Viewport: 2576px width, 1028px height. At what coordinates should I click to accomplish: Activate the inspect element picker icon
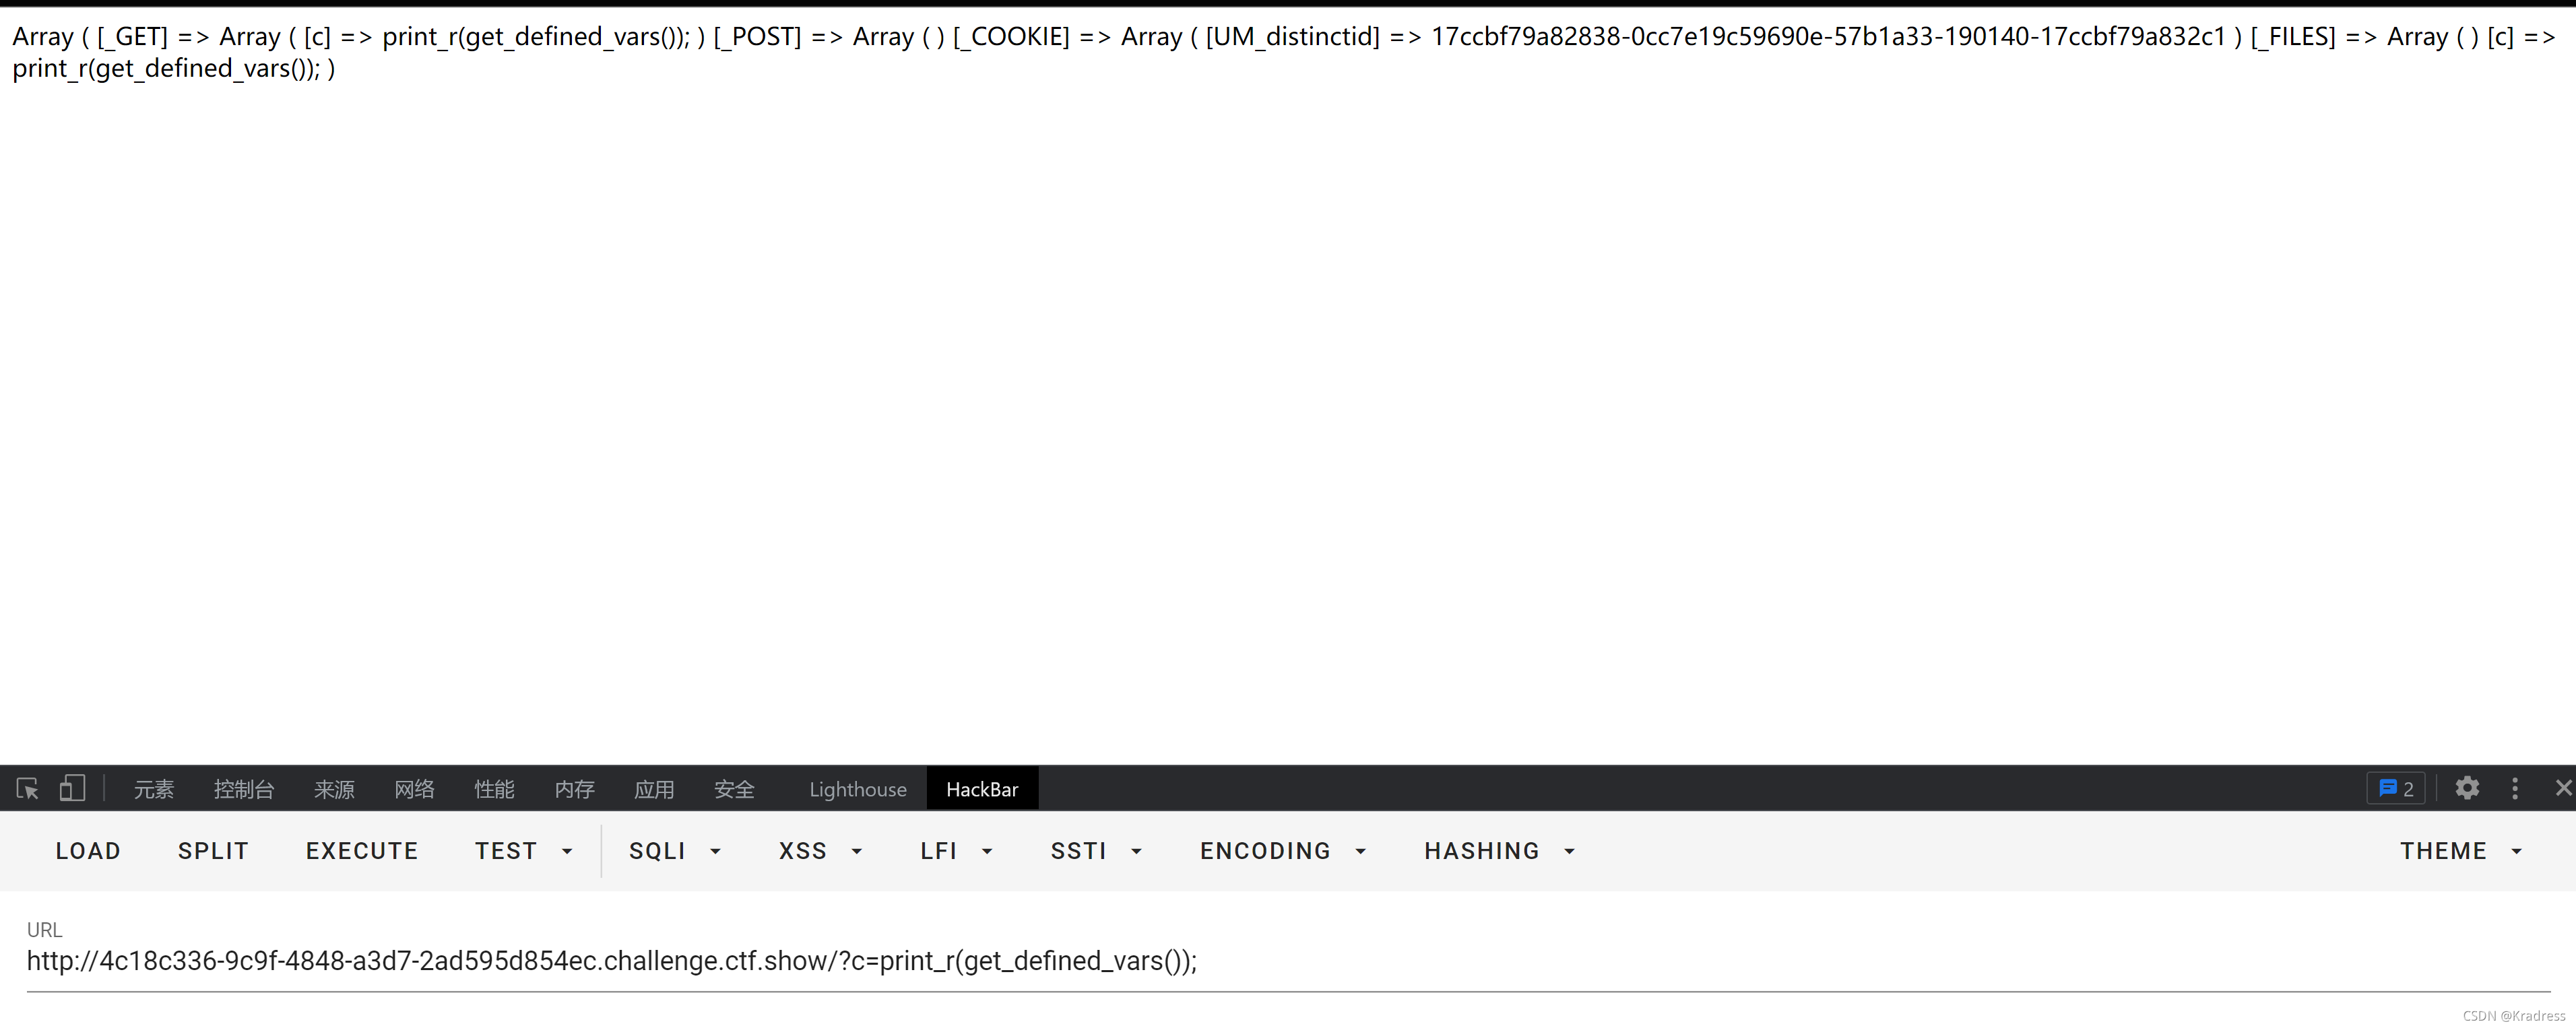[27, 788]
